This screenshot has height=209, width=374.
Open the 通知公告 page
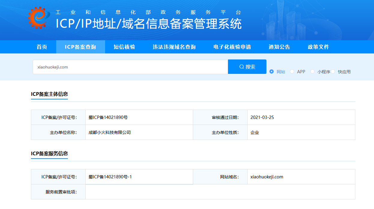[279, 47]
